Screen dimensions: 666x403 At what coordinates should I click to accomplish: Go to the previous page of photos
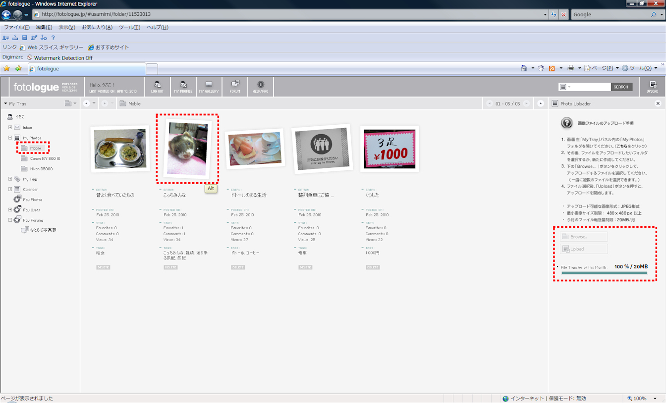tap(490, 103)
